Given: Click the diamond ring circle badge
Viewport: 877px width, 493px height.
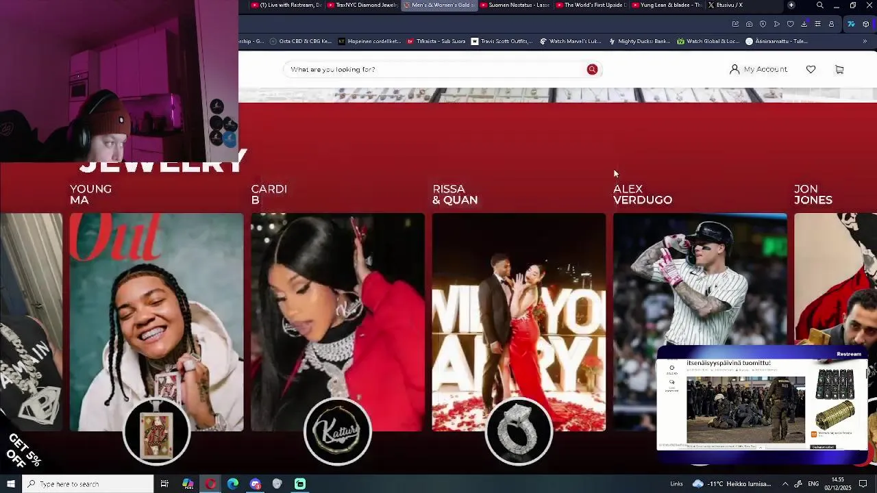Looking at the screenshot, I should 519,431.
